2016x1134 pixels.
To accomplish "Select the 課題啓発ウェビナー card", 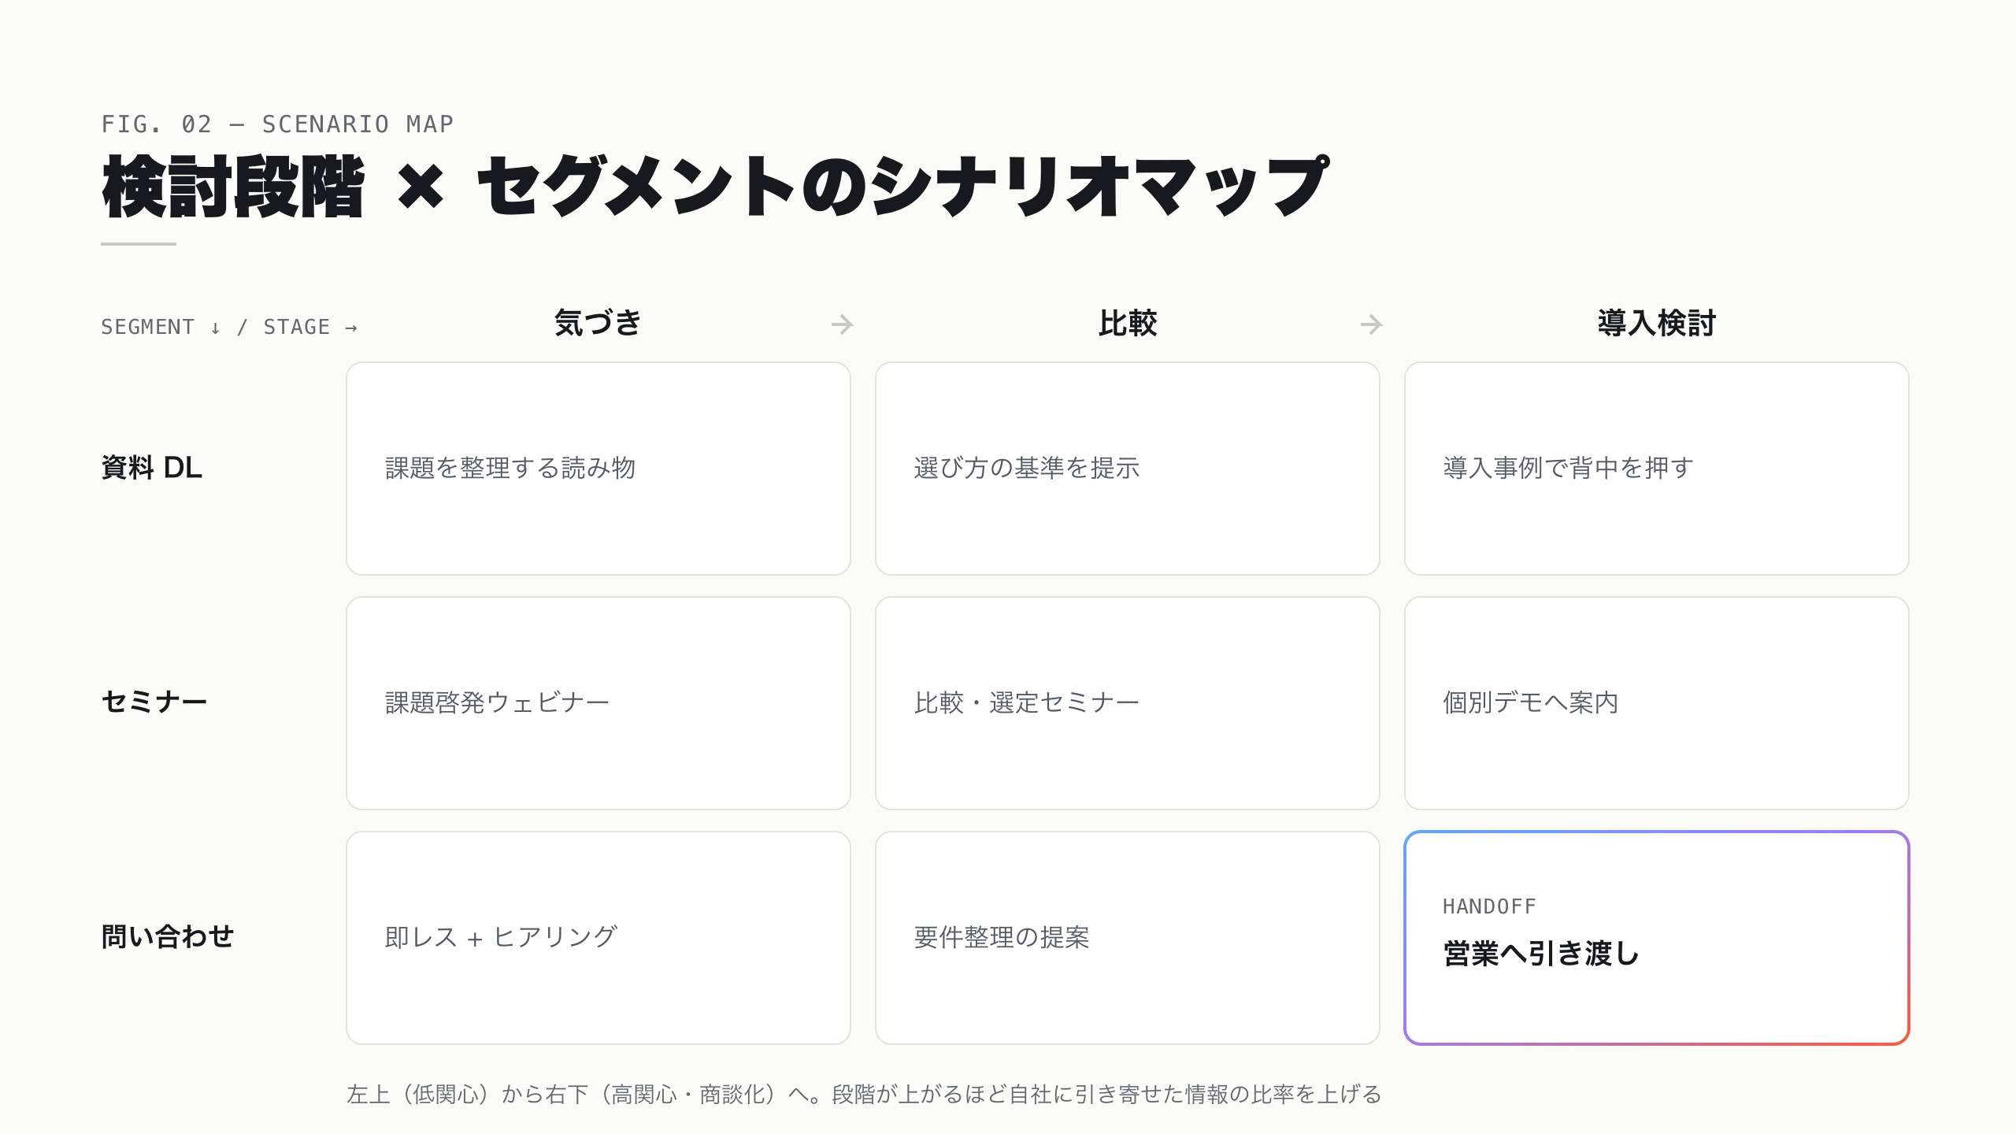I will 598,703.
